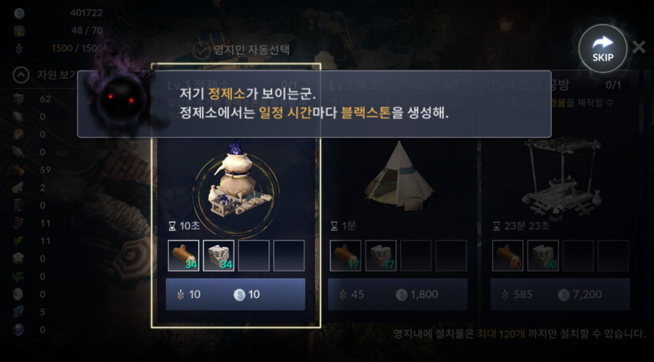Viewport: 654px width, 362px height.
Task: Select the 숙소 tent building image
Action: 399,176
